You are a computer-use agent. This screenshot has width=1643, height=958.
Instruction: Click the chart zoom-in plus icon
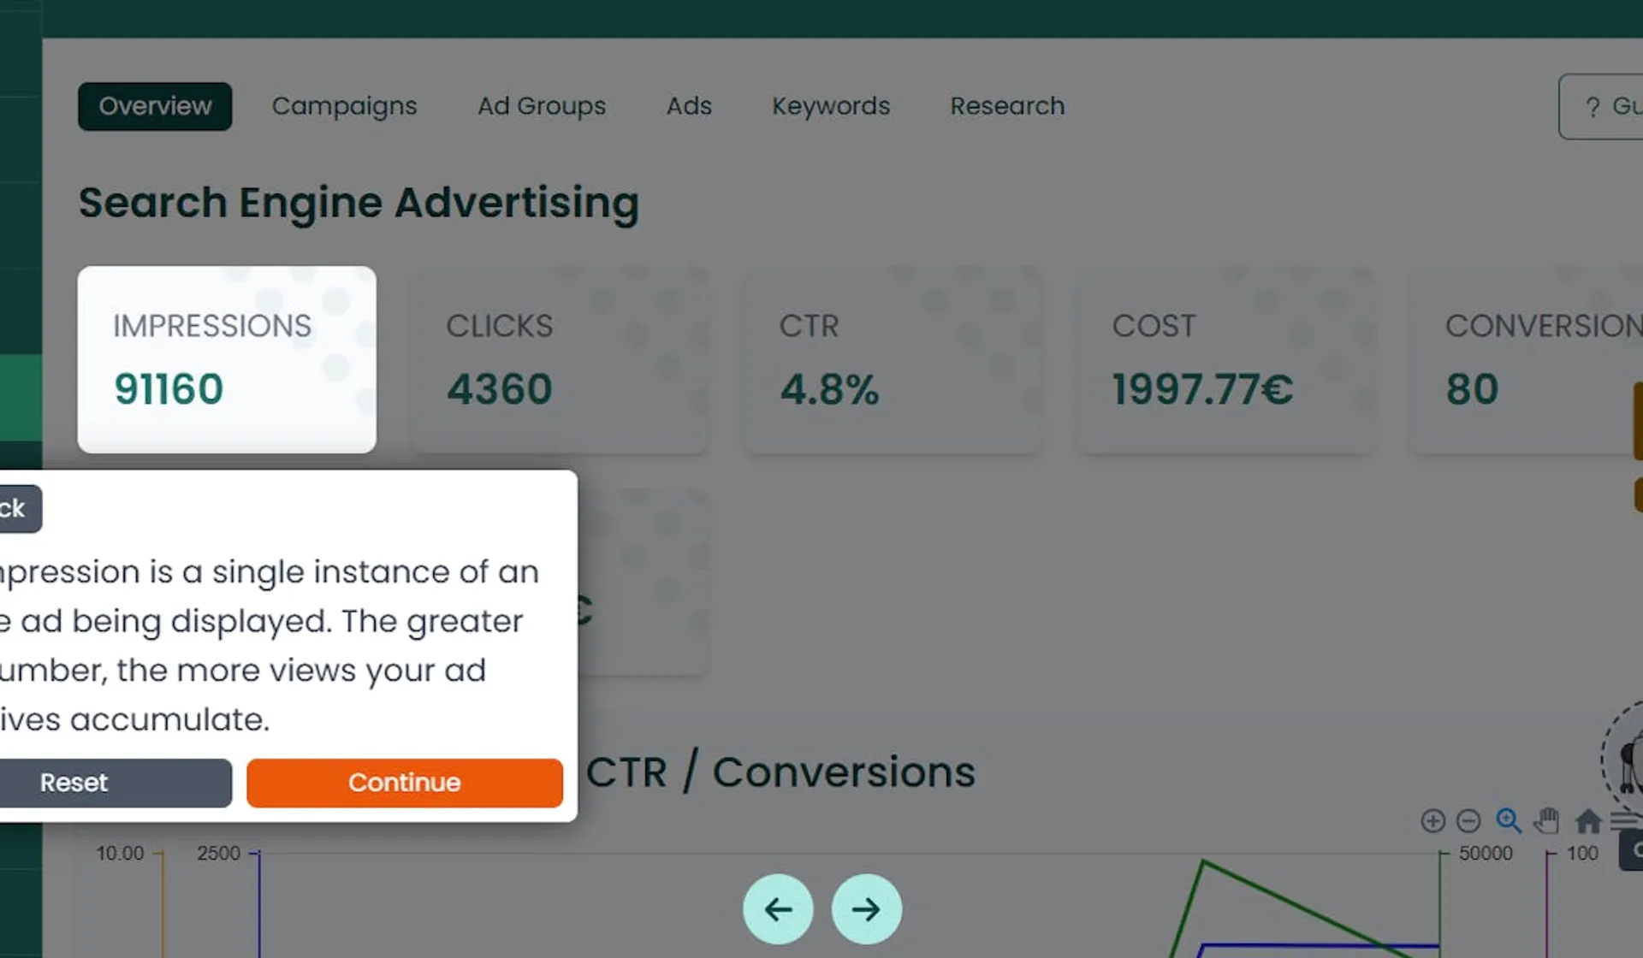pos(1432,821)
